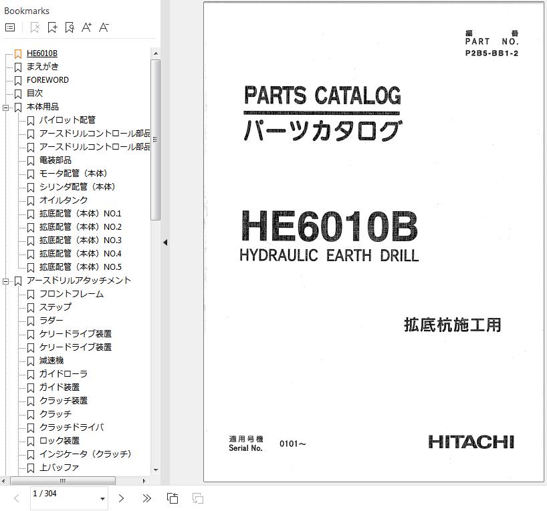The image size is (547, 511).
Task: Open the パイロット配管 bookmark
Action: tap(67, 120)
